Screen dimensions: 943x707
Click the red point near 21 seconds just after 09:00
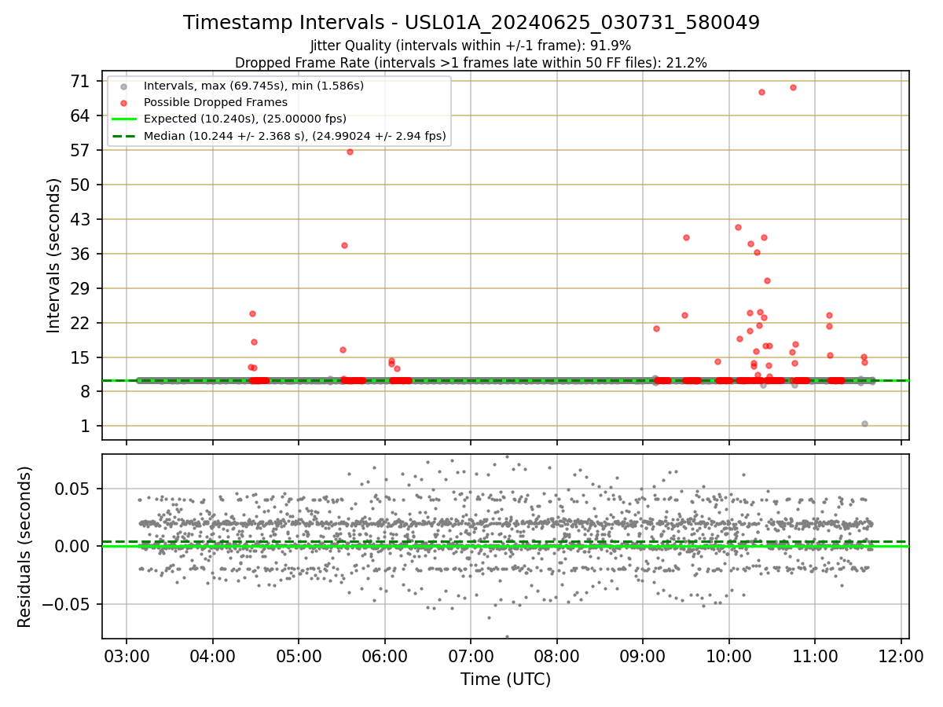click(x=656, y=328)
